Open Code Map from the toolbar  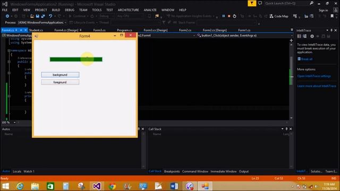[279, 16]
